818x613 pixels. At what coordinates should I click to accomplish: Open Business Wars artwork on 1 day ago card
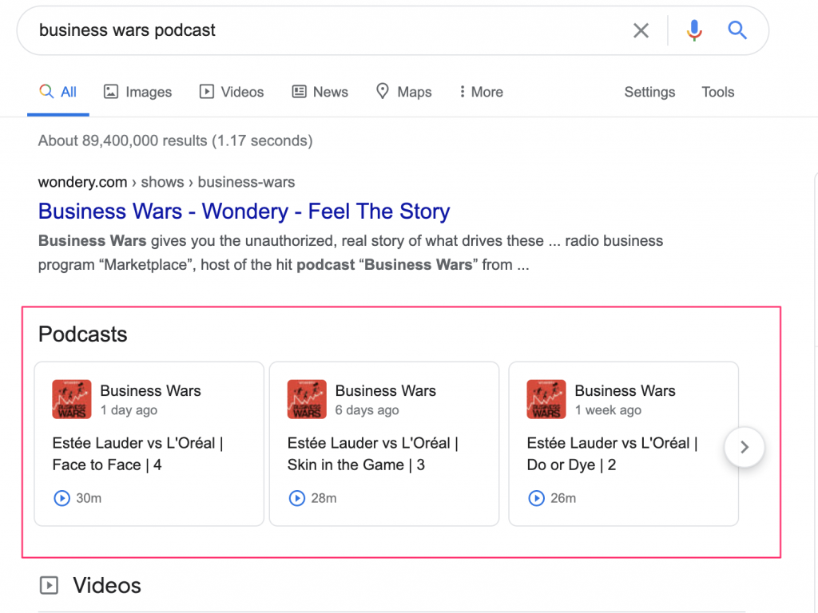coord(71,399)
